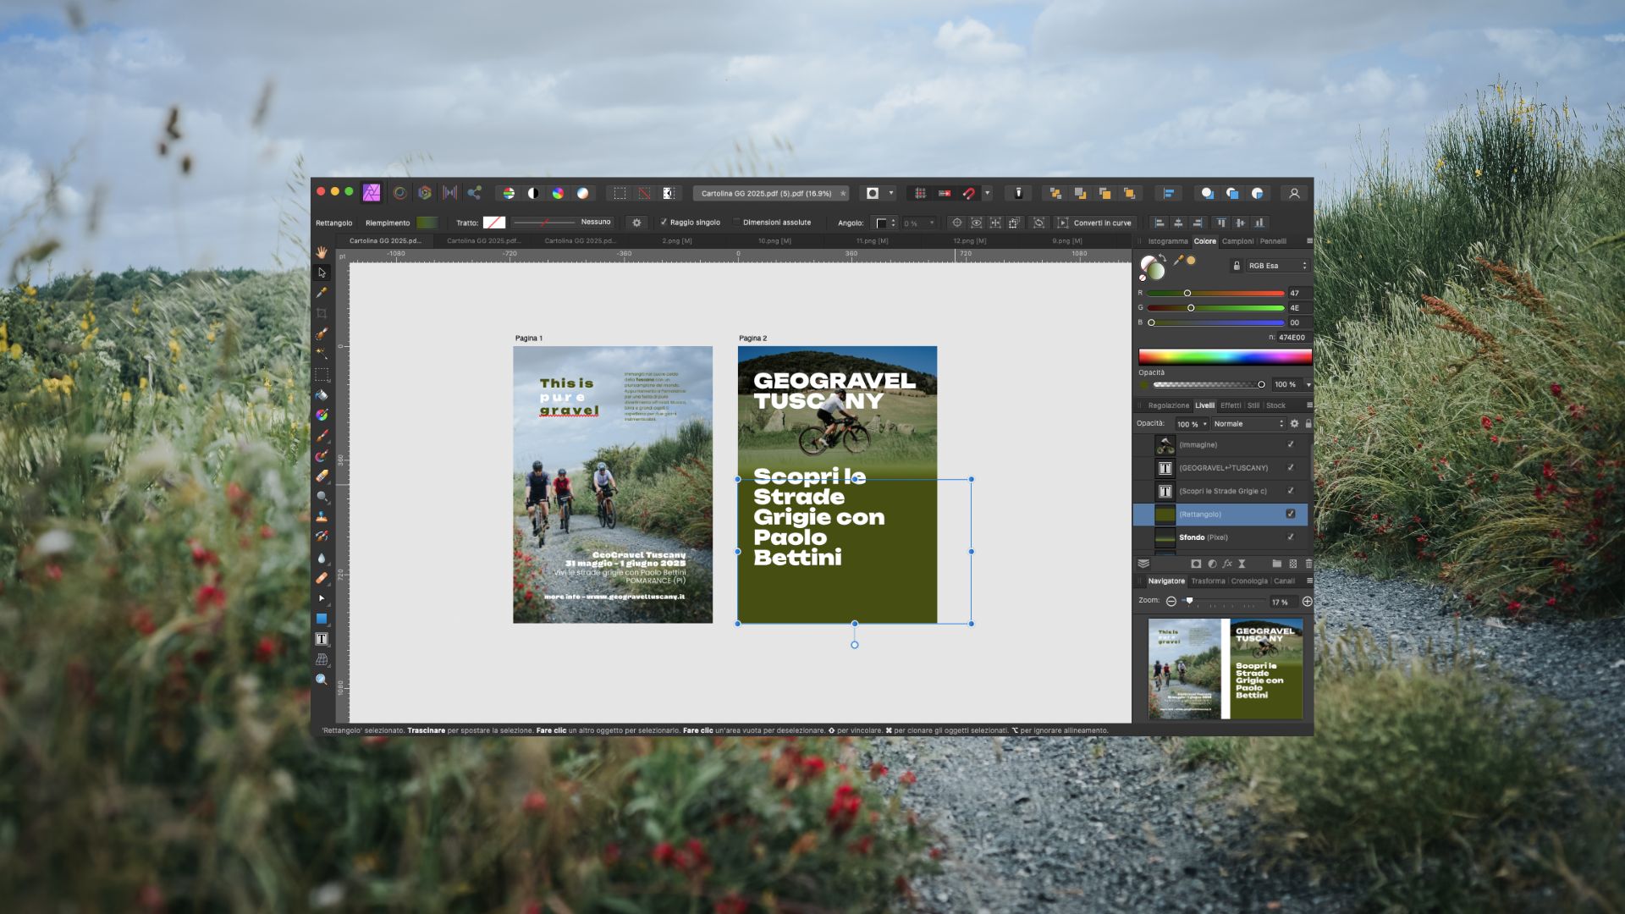Click the hex color input field
Image resolution: width=1625 pixels, height=914 pixels.
click(x=1292, y=338)
